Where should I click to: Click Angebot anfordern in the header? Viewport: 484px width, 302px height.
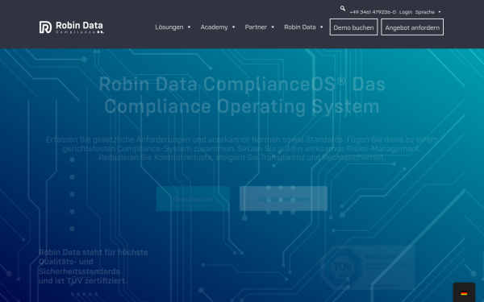(x=412, y=27)
